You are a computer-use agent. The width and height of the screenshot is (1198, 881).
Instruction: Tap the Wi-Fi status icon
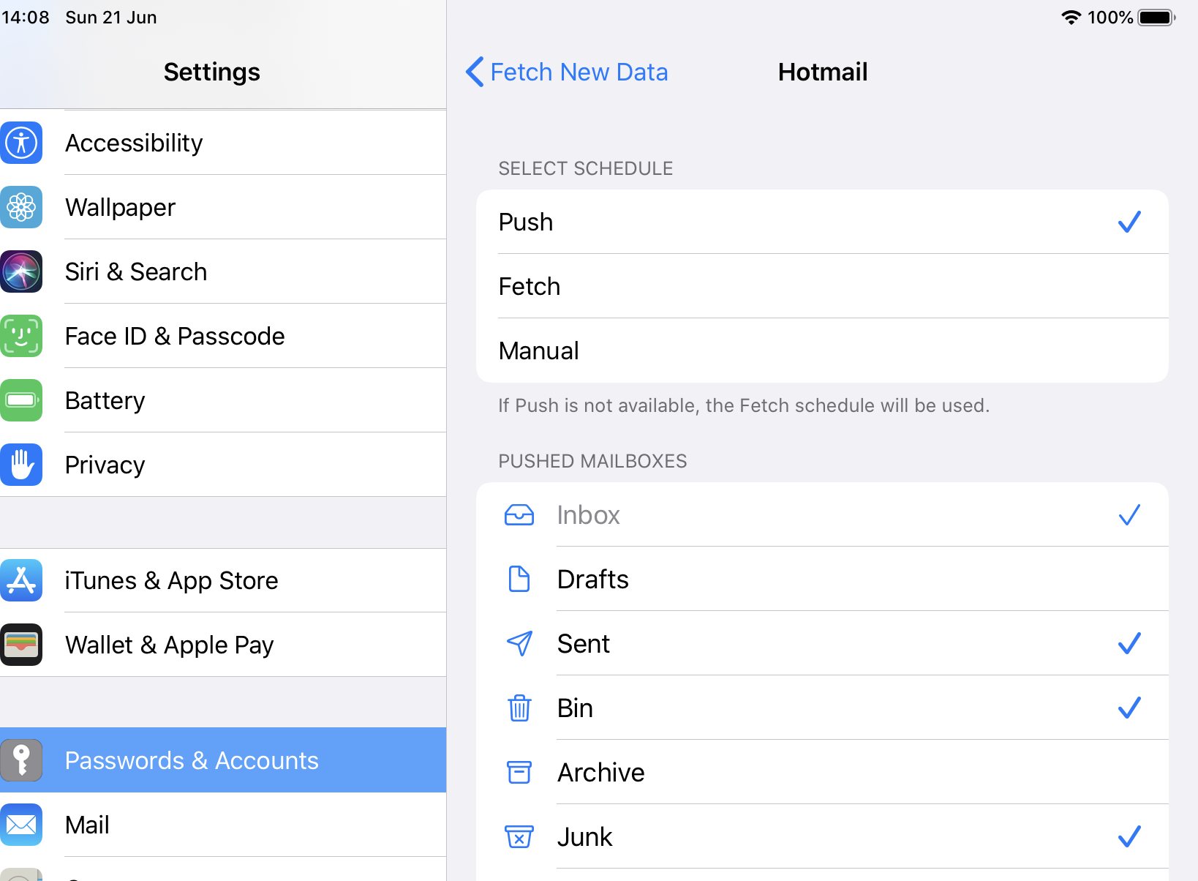[1071, 18]
